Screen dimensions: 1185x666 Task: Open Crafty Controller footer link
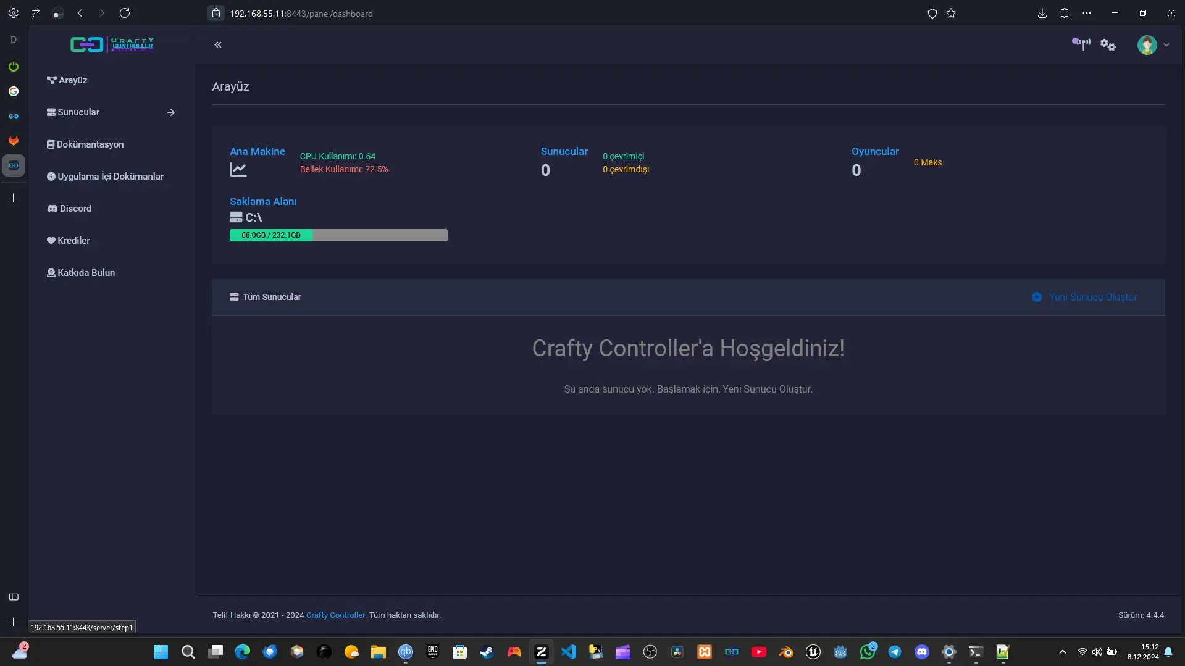coord(335,615)
